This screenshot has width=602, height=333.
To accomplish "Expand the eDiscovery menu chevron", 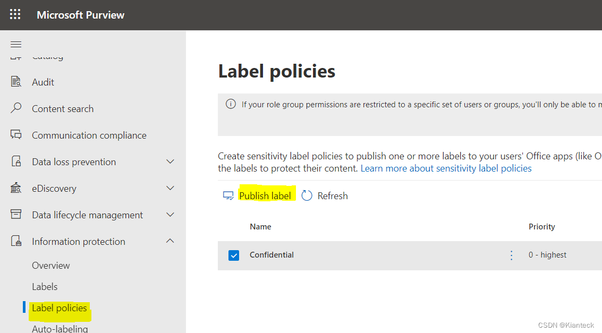I will click(x=170, y=188).
